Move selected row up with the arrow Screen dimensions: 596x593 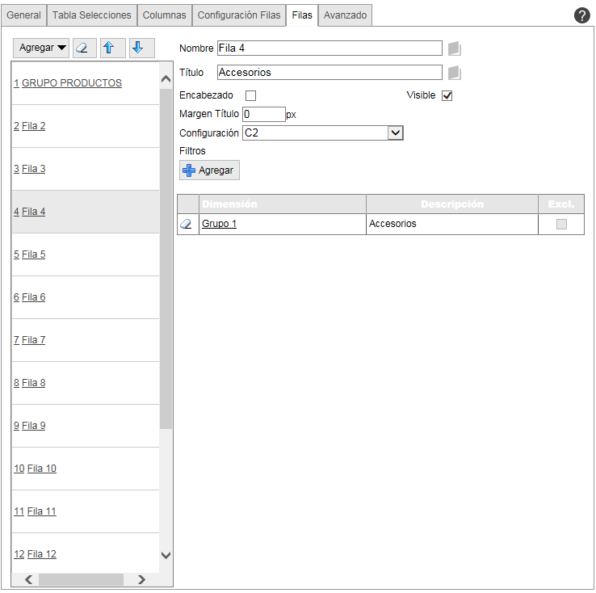(112, 48)
